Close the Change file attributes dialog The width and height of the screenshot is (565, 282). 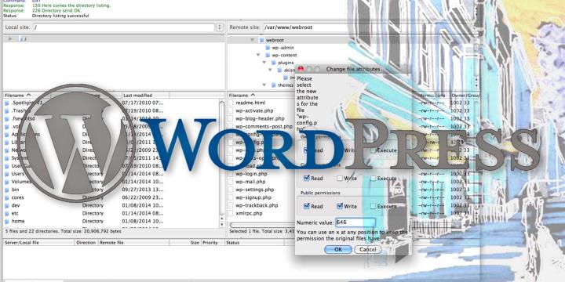(x=301, y=69)
